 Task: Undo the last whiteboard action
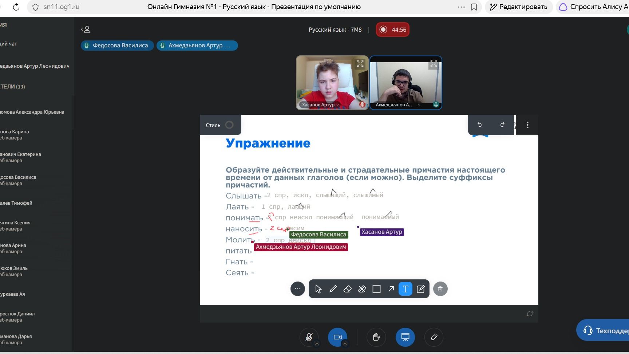479,125
